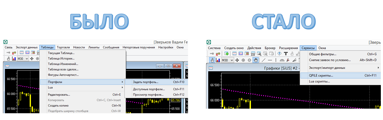The width and height of the screenshot is (383, 120).
Task: Choose Lua скрипты... menu entry
Action: (x=340, y=81)
